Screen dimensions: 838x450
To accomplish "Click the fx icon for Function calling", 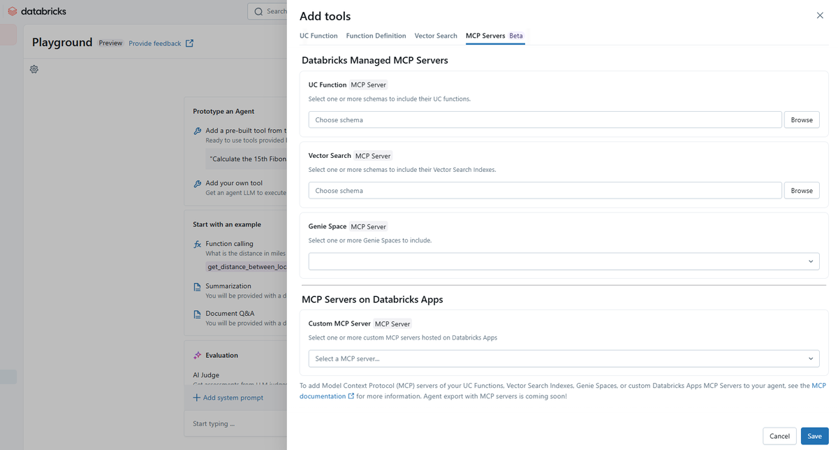I will (x=198, y=244).
